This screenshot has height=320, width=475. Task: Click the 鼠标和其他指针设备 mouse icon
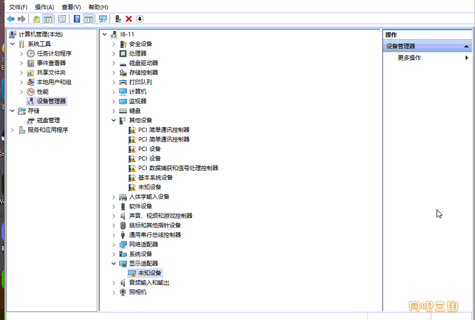123,226
